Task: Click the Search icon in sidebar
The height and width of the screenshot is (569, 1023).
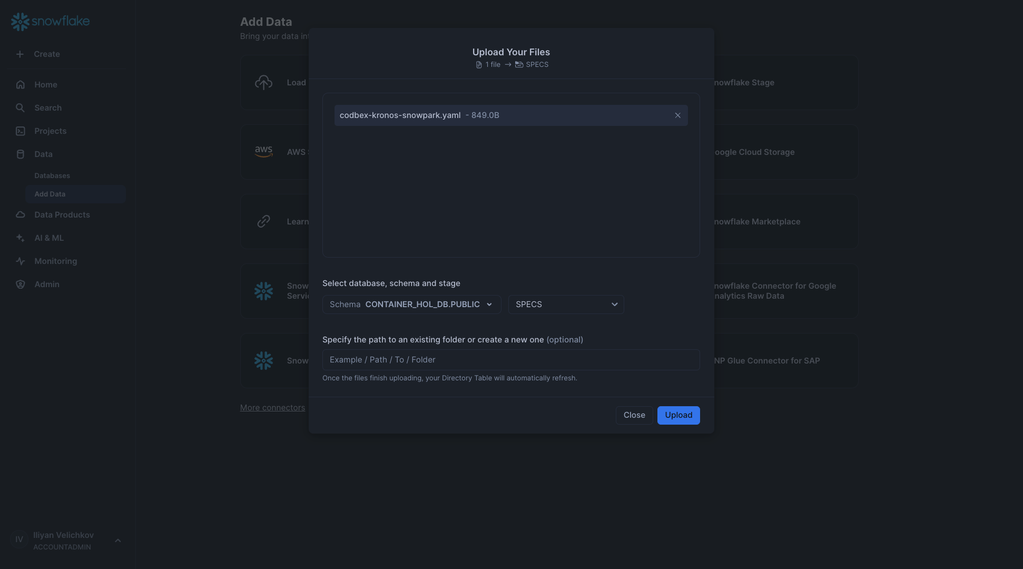Action: coord(19,108)
